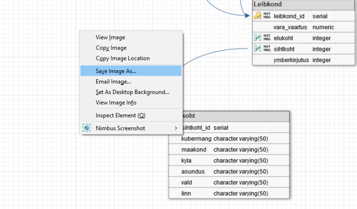
Task: Click integer type of ymberkirjutus
Action: 321,60
